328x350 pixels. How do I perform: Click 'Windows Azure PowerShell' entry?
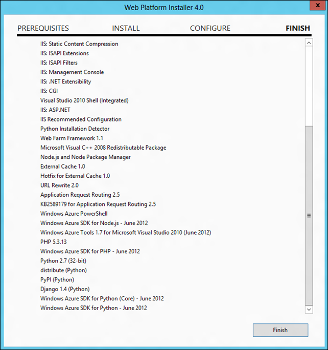point(74,214)
